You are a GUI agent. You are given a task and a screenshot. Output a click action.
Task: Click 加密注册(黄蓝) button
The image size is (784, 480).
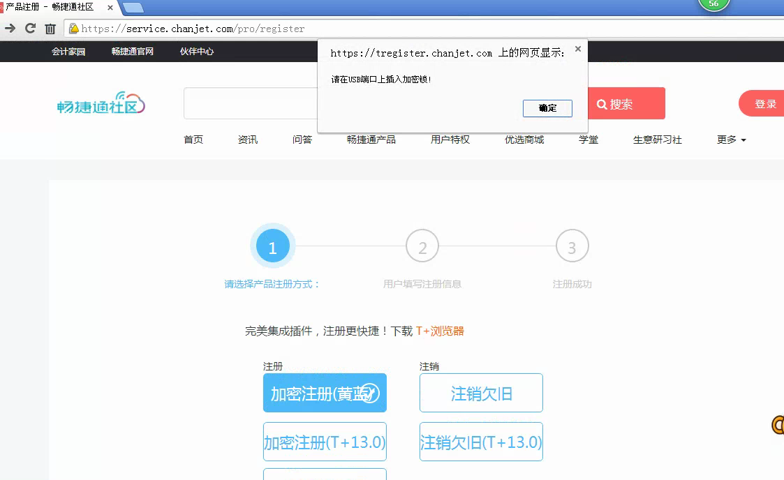(325, 393)
